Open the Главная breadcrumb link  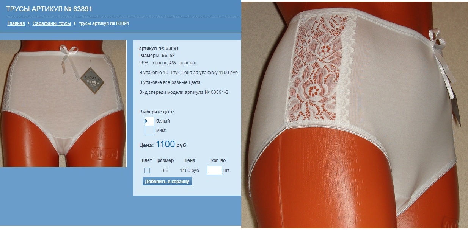tap(16, 23)
